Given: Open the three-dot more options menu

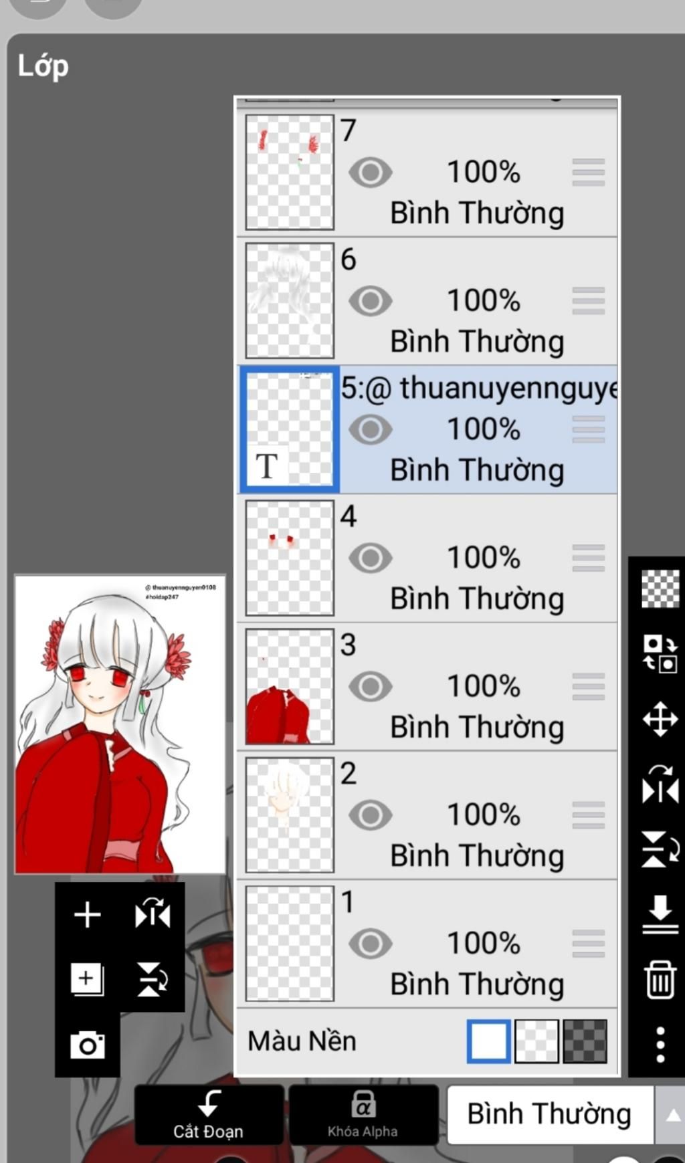Looking at the screenshot, I should pyautogui.click(x=660, y=1045).
